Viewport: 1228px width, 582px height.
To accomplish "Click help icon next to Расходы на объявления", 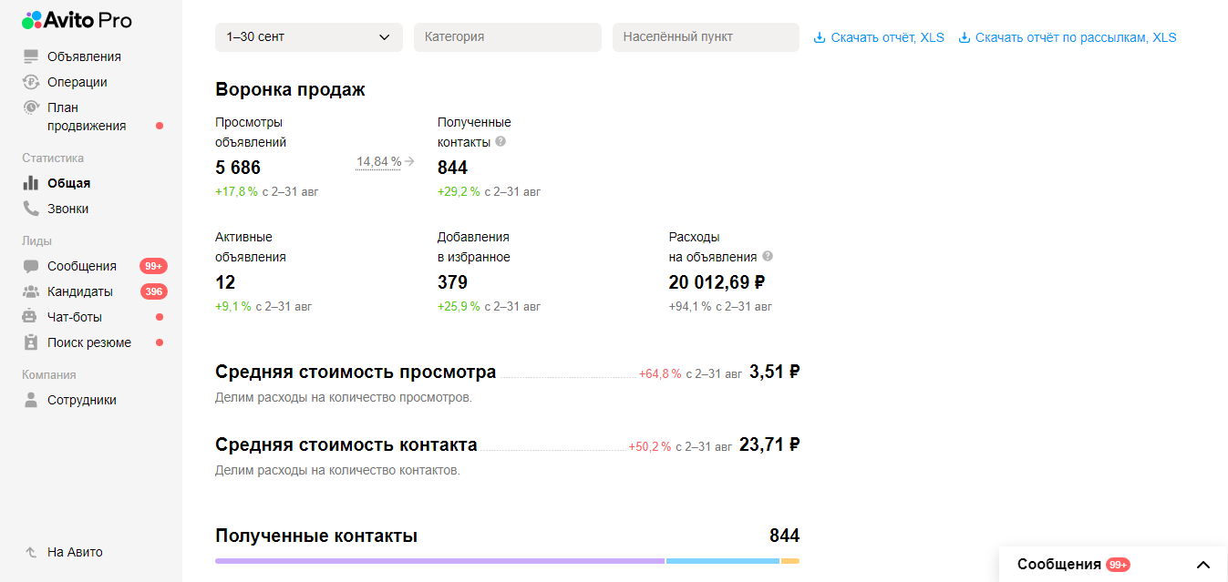I will click(768, 257).
